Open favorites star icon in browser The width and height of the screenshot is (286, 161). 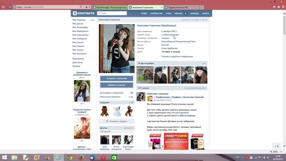279,7
